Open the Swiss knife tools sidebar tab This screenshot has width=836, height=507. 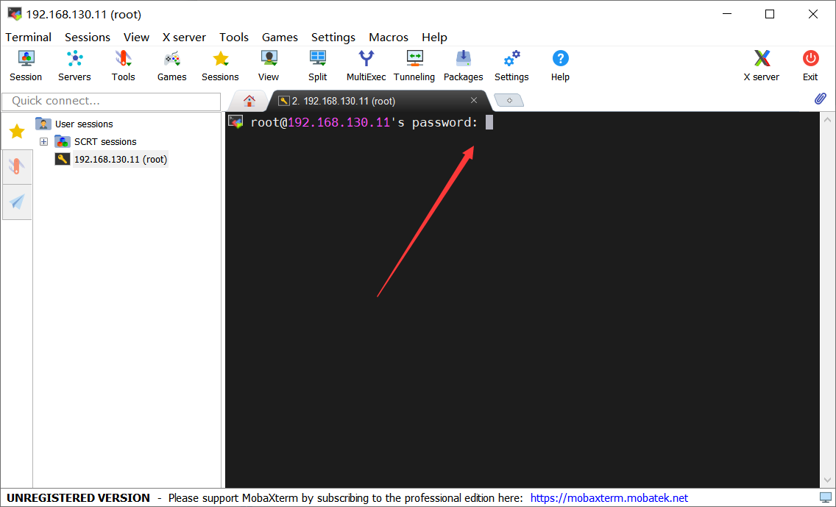17,167
